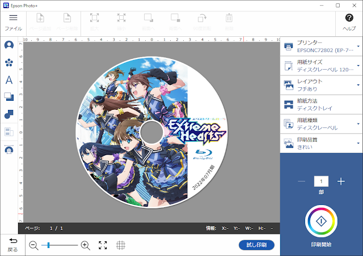Image resolution: width=363 pixels, height=256 pixels.
Task: Click 試し印刷 test print button
Action: (256, 245)
